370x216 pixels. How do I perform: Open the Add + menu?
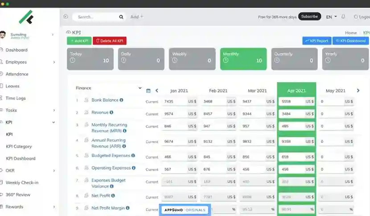(x=137, y=17)
